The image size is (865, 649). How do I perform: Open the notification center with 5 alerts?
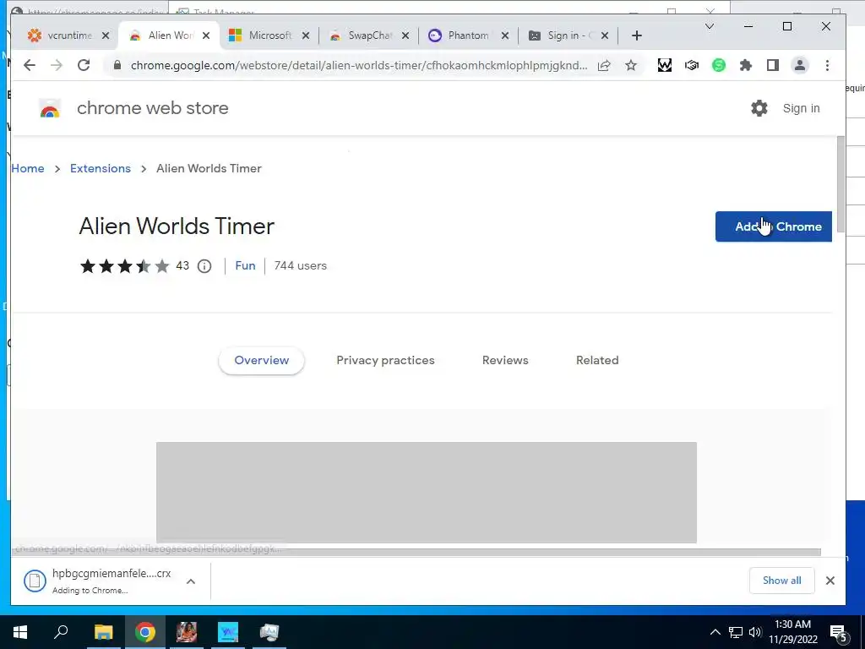(x=839, y=634)
